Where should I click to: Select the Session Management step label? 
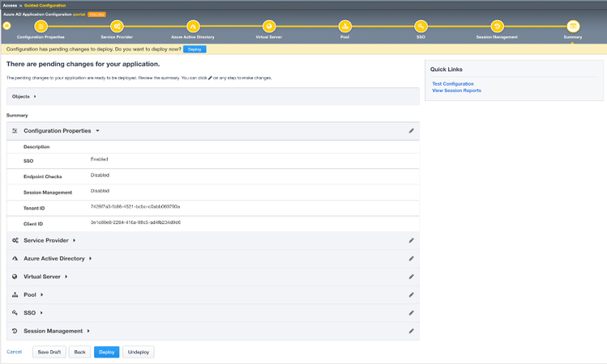[x=497, y=37]
